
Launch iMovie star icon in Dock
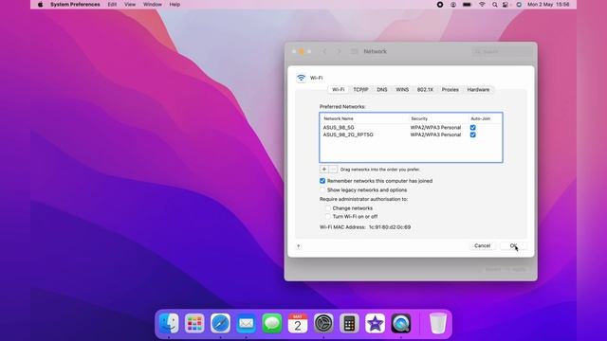pyautogui.click(x=376, y=323)
